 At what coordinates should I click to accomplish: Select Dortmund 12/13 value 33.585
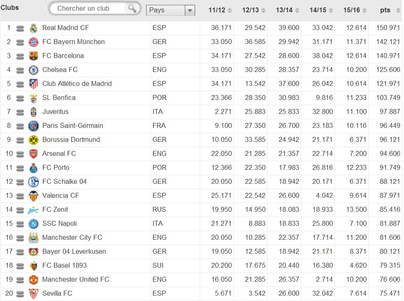click(x=255, y=139)
